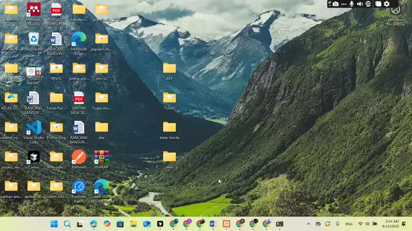Screen dimensions: 412x231
Task: Open the kelas_kocde folder
Action: coord(169,127)
